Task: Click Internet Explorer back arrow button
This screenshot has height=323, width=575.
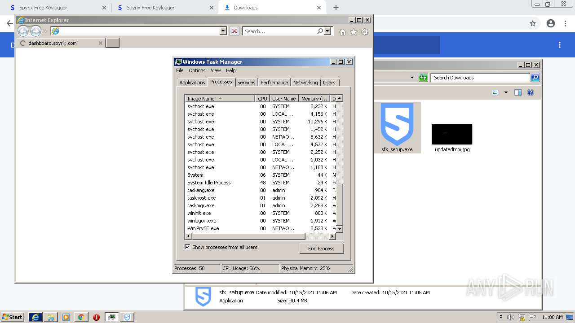Action: 23,31
